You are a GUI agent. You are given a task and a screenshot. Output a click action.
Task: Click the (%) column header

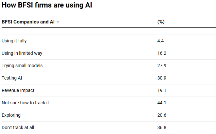161,22
